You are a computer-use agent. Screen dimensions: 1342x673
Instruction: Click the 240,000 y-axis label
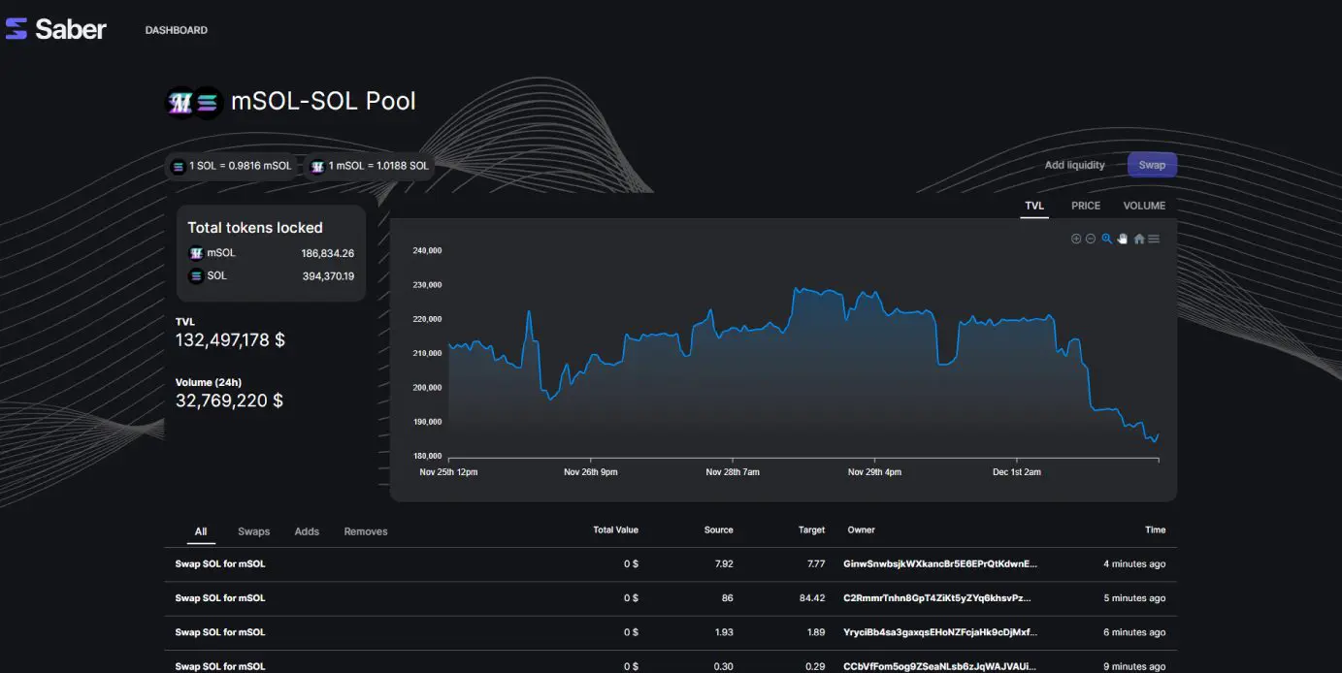428,250
